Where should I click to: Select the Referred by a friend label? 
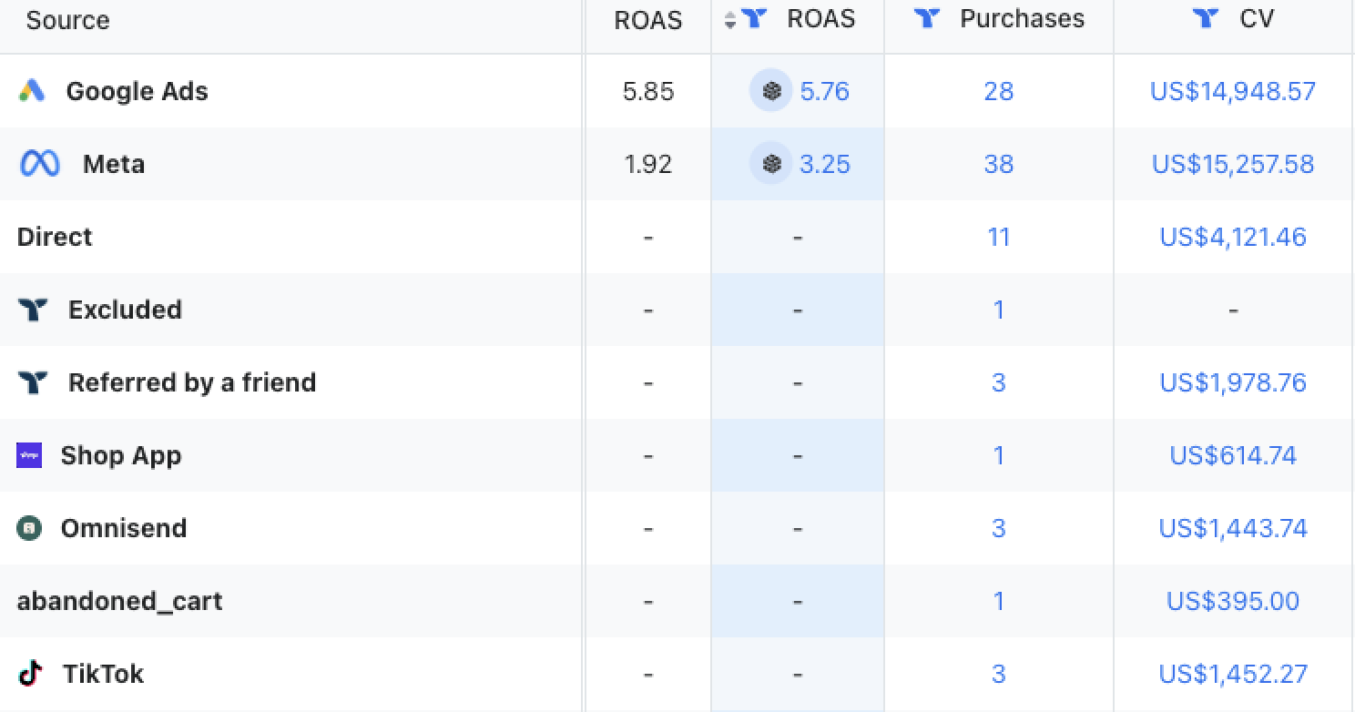coord(192,382)
